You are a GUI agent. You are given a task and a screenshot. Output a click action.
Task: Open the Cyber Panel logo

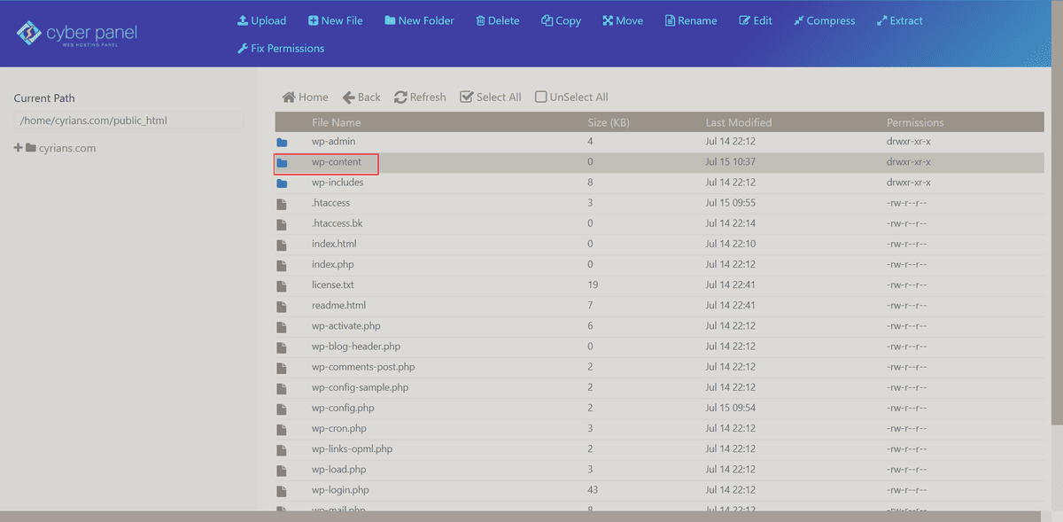[76, 35]
